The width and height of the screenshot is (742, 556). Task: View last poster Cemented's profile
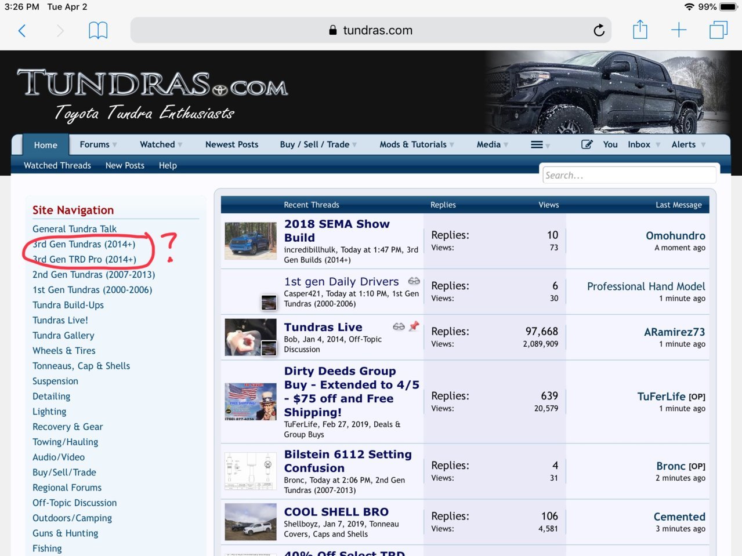pos(679,517)
